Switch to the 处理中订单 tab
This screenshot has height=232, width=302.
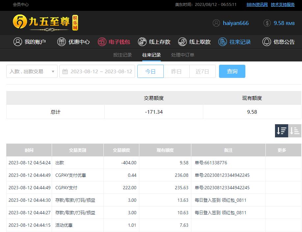click(x=182, y=55)
